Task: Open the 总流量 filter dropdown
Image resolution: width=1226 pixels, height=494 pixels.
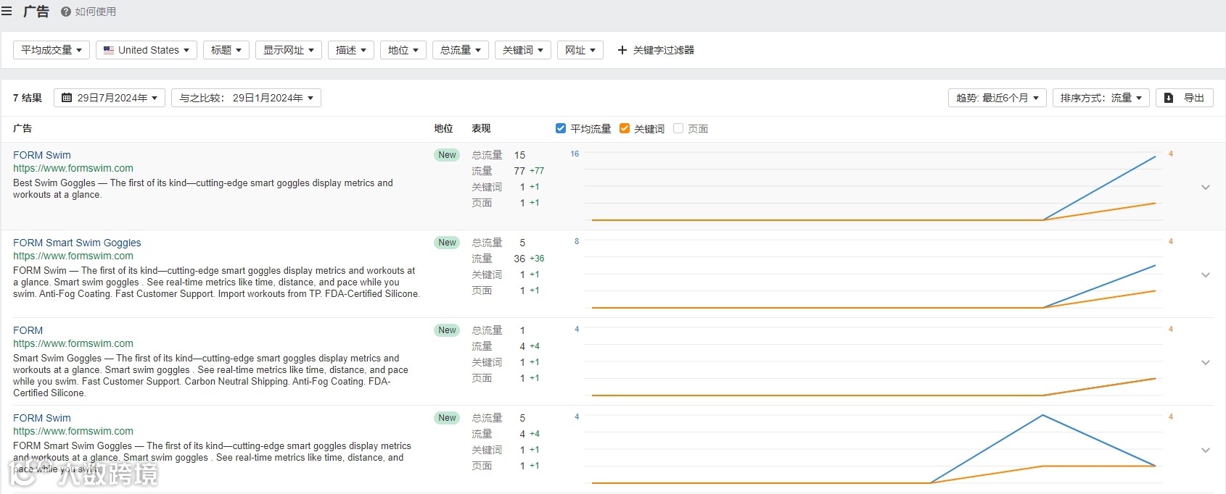Action: tap(461, 50)
